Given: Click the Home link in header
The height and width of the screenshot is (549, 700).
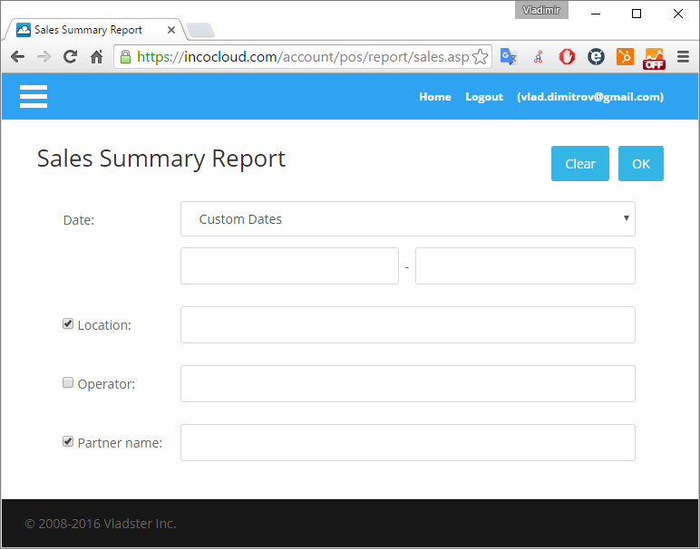Looking at the screenshot, I should pyautogui.click(x=435, y=97).
